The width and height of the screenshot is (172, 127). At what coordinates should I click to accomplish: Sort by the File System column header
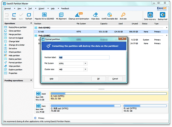click(x=84, y=23)
